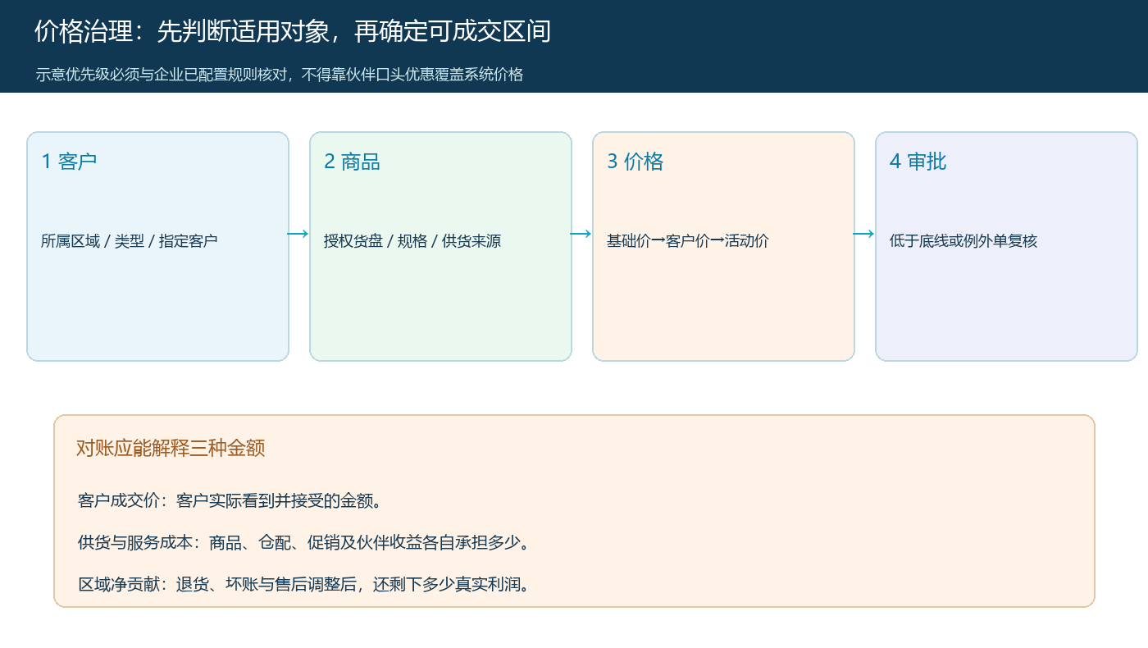Click the line starting with "供货与服务成本"
1148x648 pixels.
pyautogui.click(x=304, y=543)
